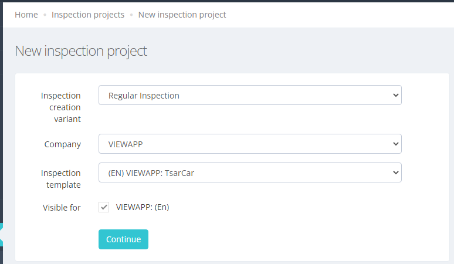The height and width of the screenshot is (264, 454).
Task: Click the dot separator after Home breadcrumb
Action: [x=45, y=15]
